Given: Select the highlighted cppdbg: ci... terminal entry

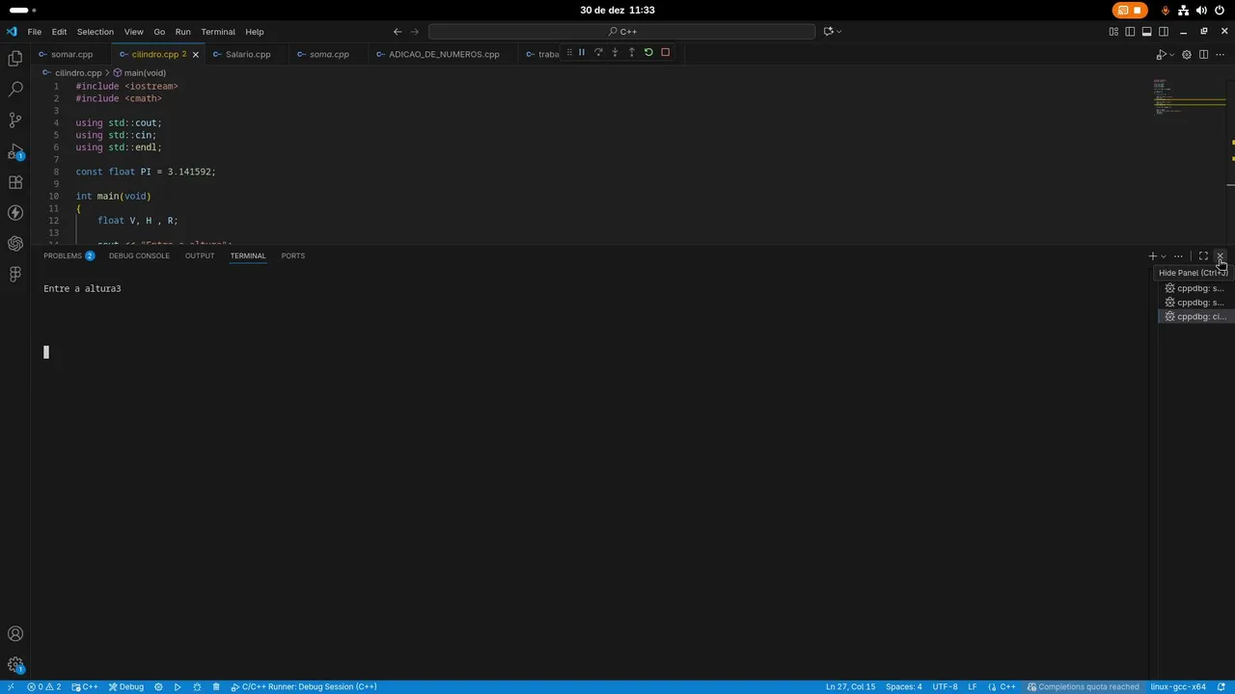Looking at the screenshot, I should (x=1195, y=316).
